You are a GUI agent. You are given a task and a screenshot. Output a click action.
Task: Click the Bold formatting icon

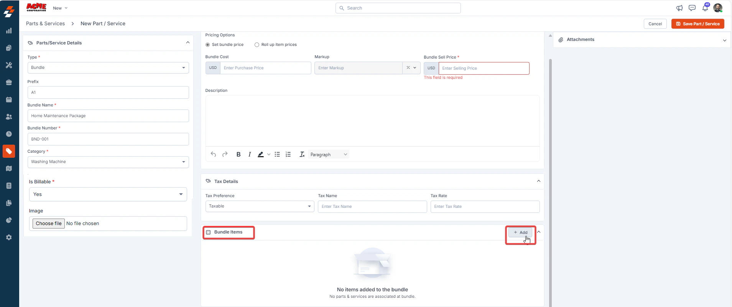tap(239, 154)
